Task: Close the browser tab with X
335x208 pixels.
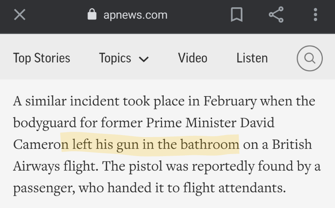Action: (19, 15)
